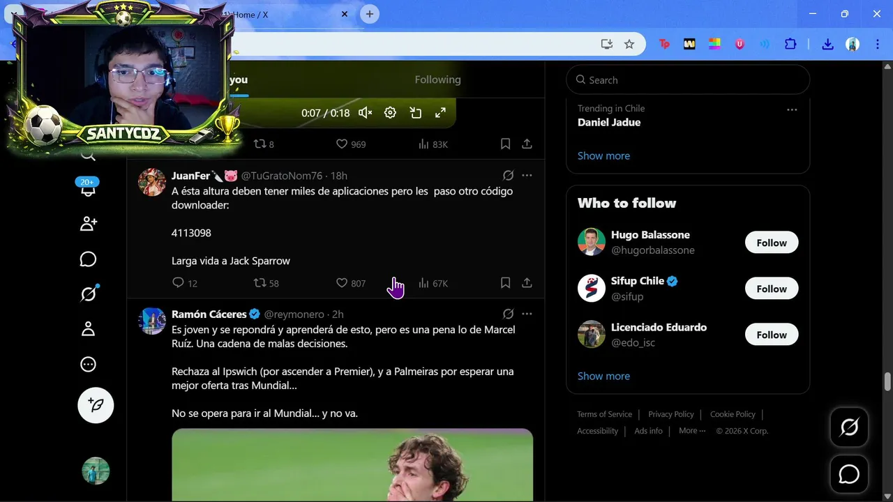893x502 pixels.
Task: Repost JuanFer's post showing 58 reposts
Action: click(266, 283)
